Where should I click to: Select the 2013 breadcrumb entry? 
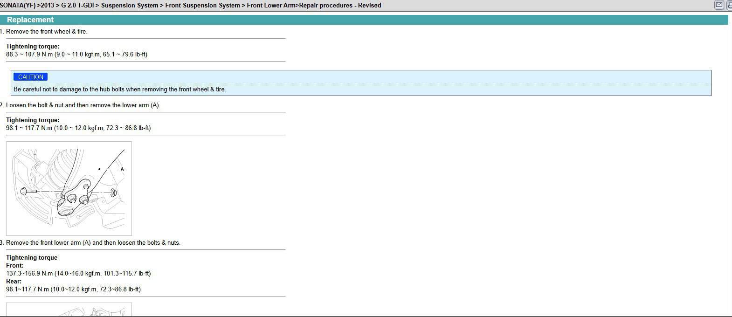(x=48, y=6)
